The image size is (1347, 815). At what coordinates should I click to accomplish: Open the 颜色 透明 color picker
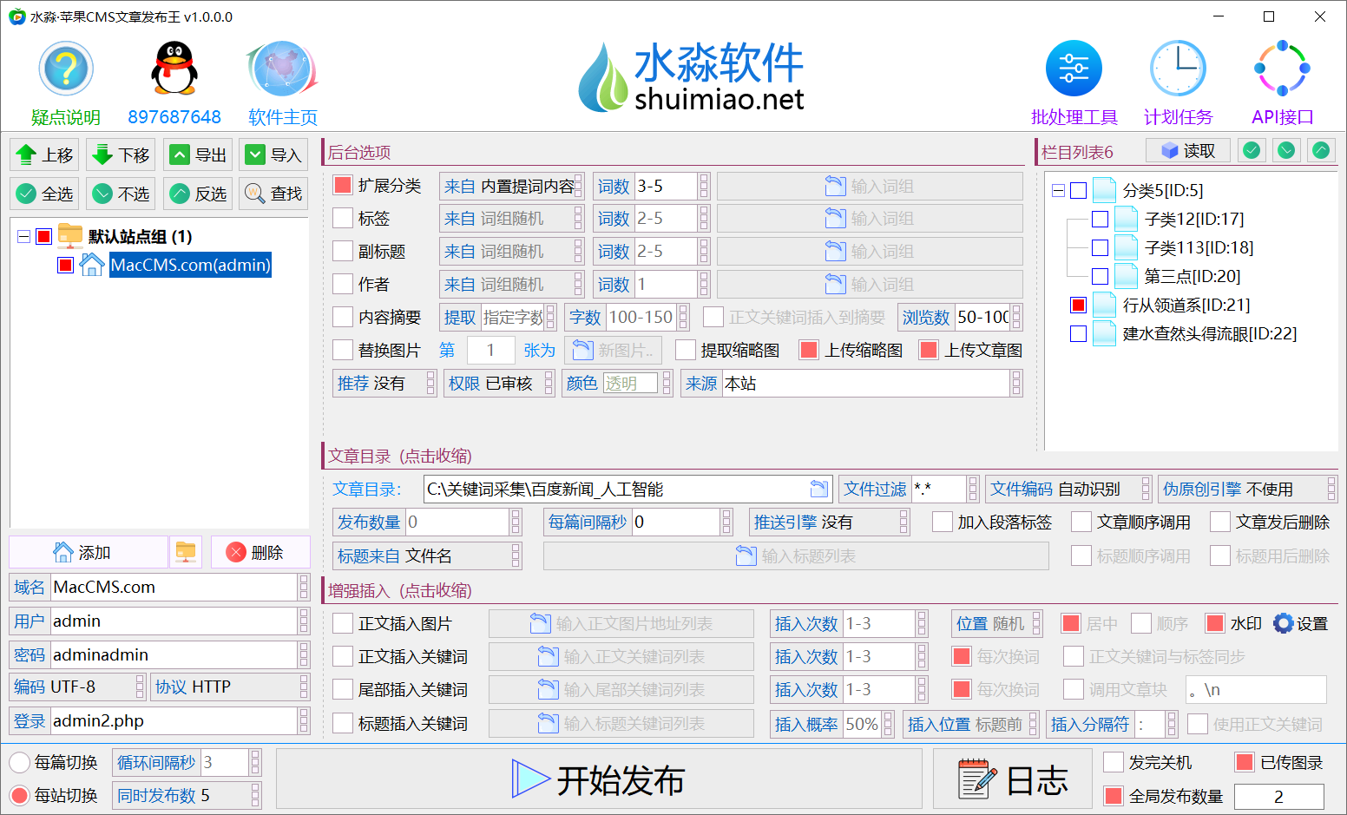(617, 383)
